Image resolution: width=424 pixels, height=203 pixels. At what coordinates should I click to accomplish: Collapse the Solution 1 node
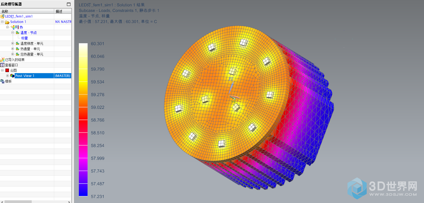coord(2,22)
